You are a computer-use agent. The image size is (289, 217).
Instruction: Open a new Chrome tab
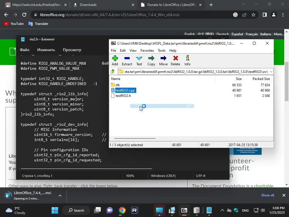[211, 5]
